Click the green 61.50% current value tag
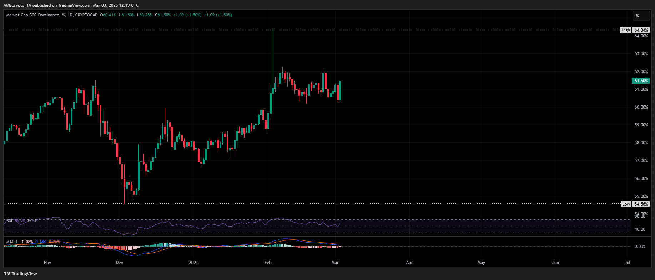The width and height of the screenshot is (655, 280). [x=641, y=81]
